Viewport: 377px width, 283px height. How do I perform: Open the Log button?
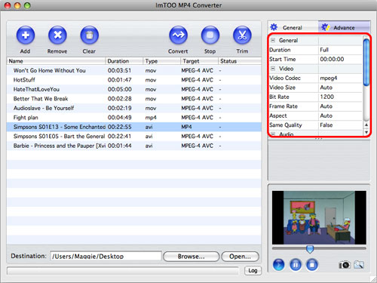[253, 270]
